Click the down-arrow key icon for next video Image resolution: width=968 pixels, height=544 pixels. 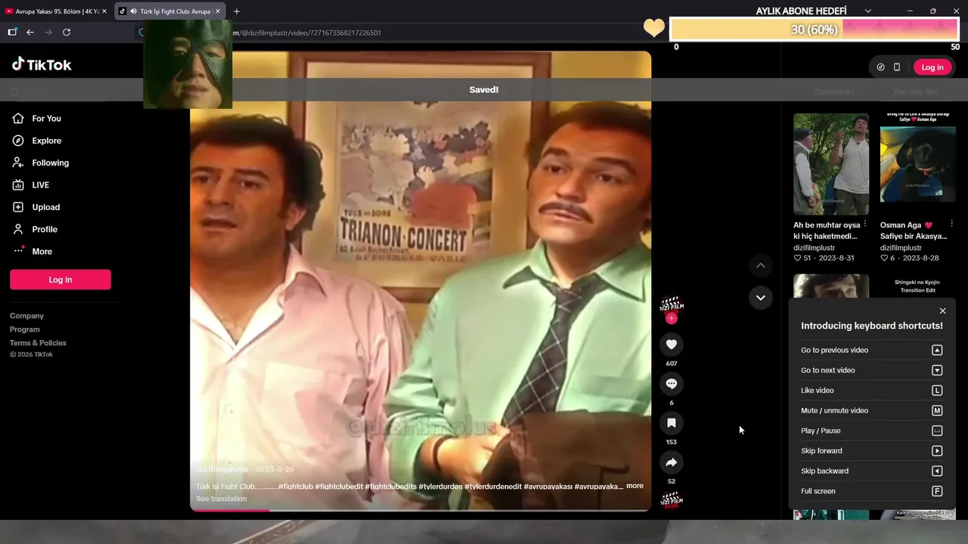937,370
